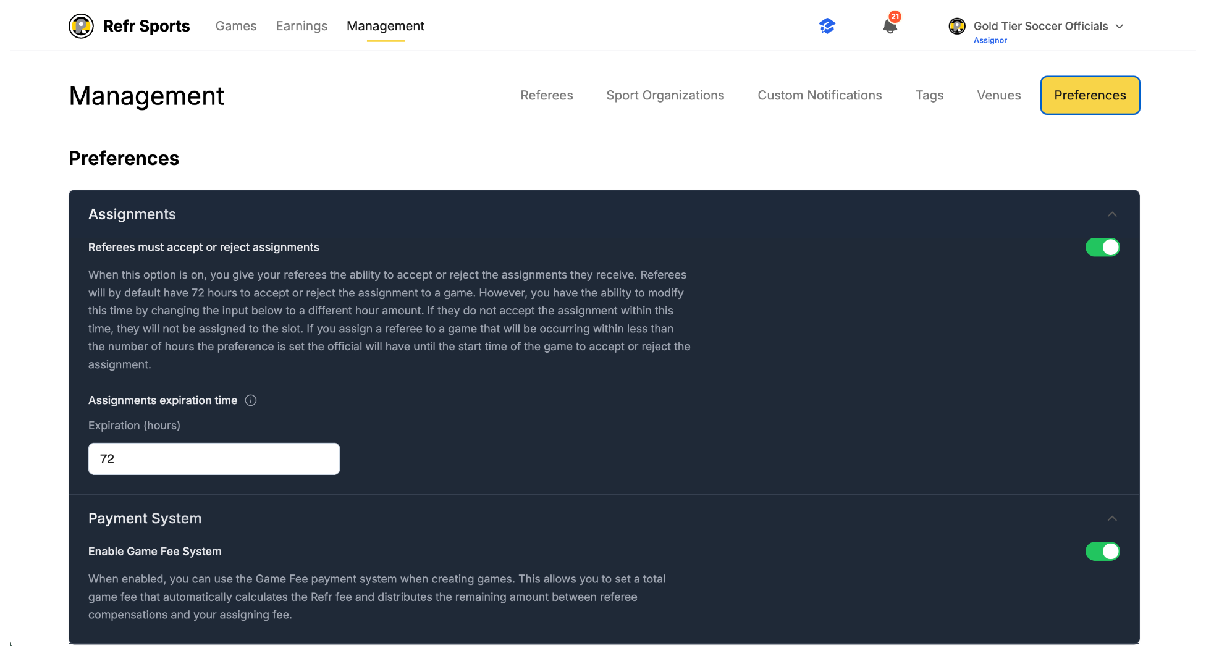Focus the Expiration hours input field
The image size is (1206, 656).
tap(214, 459)
